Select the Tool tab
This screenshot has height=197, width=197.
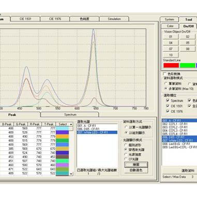pos(188,20)
